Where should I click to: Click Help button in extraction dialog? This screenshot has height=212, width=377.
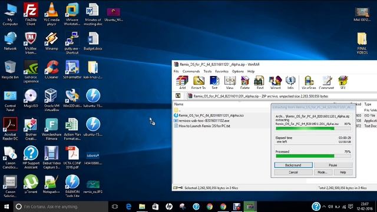[x=343, y=173]
